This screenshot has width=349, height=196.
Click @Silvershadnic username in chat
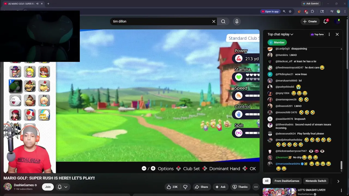click(284, 124)
